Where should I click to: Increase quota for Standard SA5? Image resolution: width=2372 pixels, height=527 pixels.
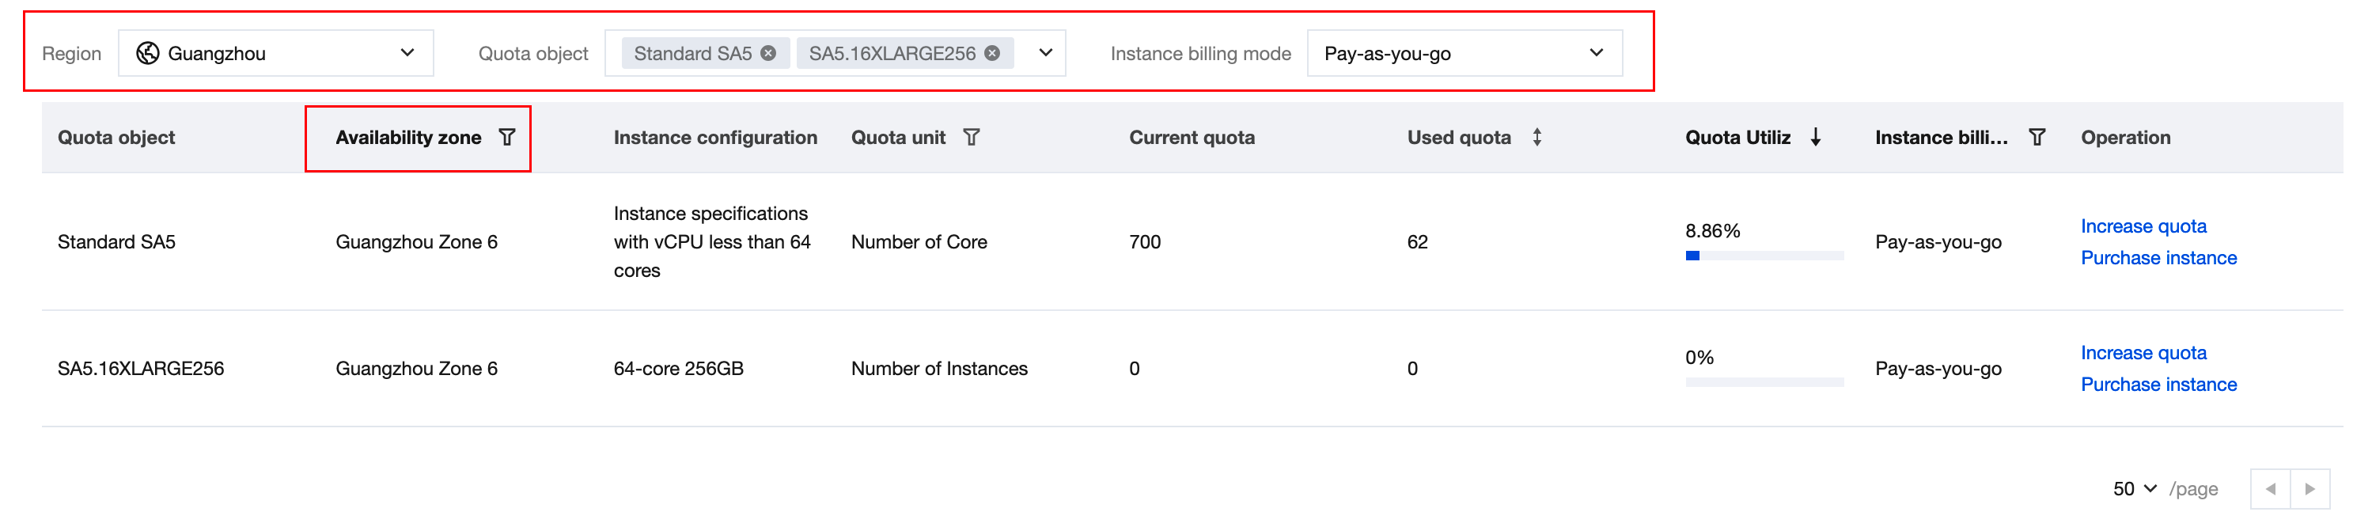tap(2143, 226)
